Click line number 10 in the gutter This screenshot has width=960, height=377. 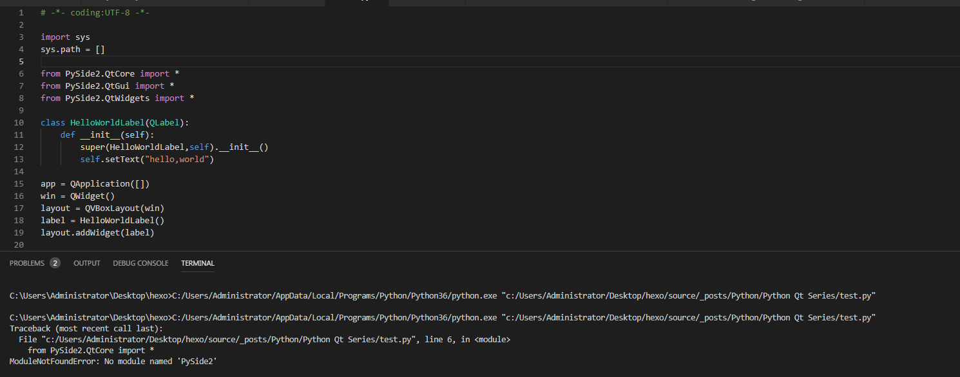coord(19,122)
